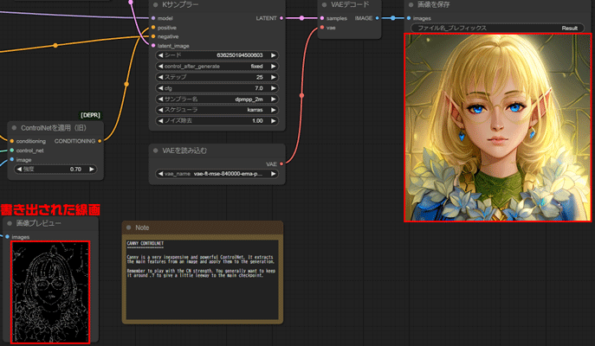
Task: Decrease ステップ with its left arrow
Action: [x=160, y=77]
